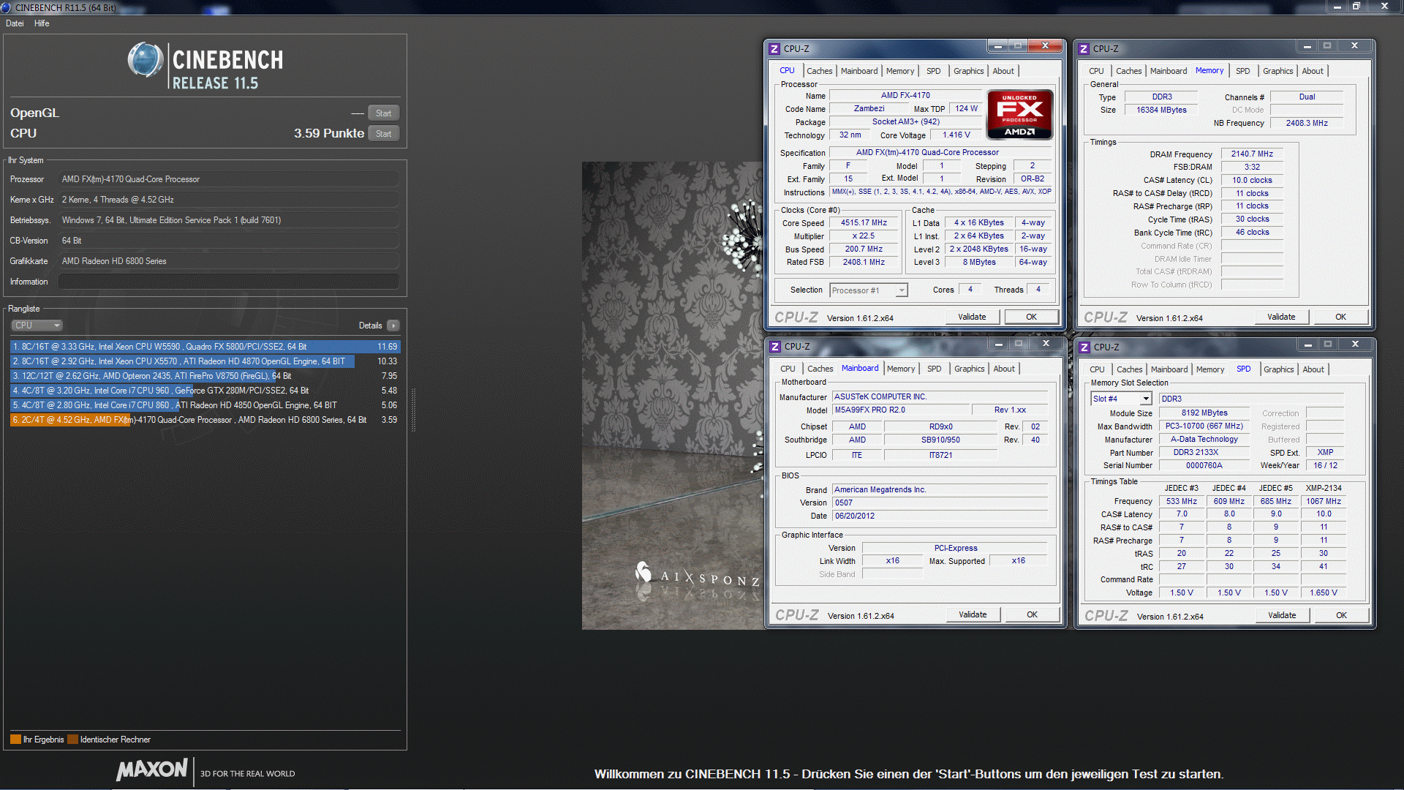Select ranking row Intel Xeon X5570
1404x790 pixels.
coord(205,361)
